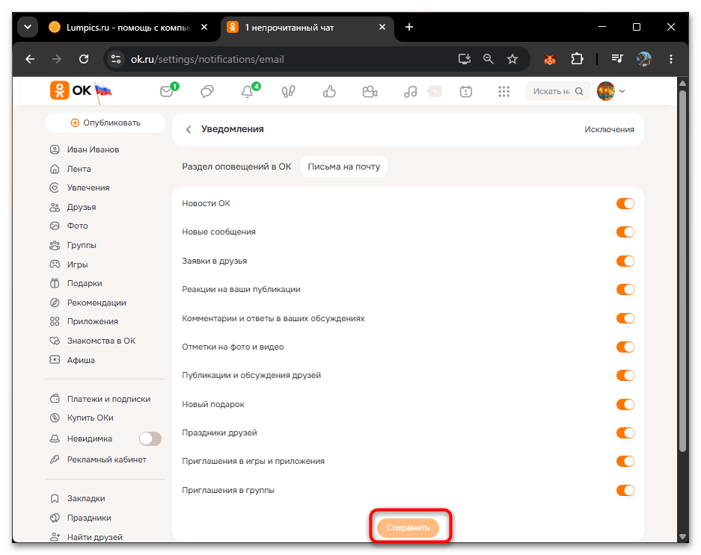Image resolution: width=701 pixels, height=555 pixels.
Task: Click the Искать search field
Action: coord(558,91)
